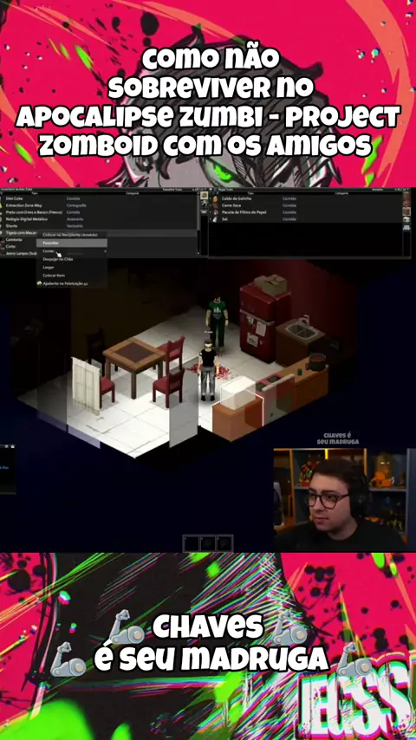
Task: Click the Sal item icon
Action: coord(215,219)
